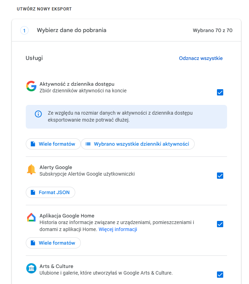Uncheck the Alerty Google checkbox
This screenshot has width=249, height=284.
(x=220, y=176)
